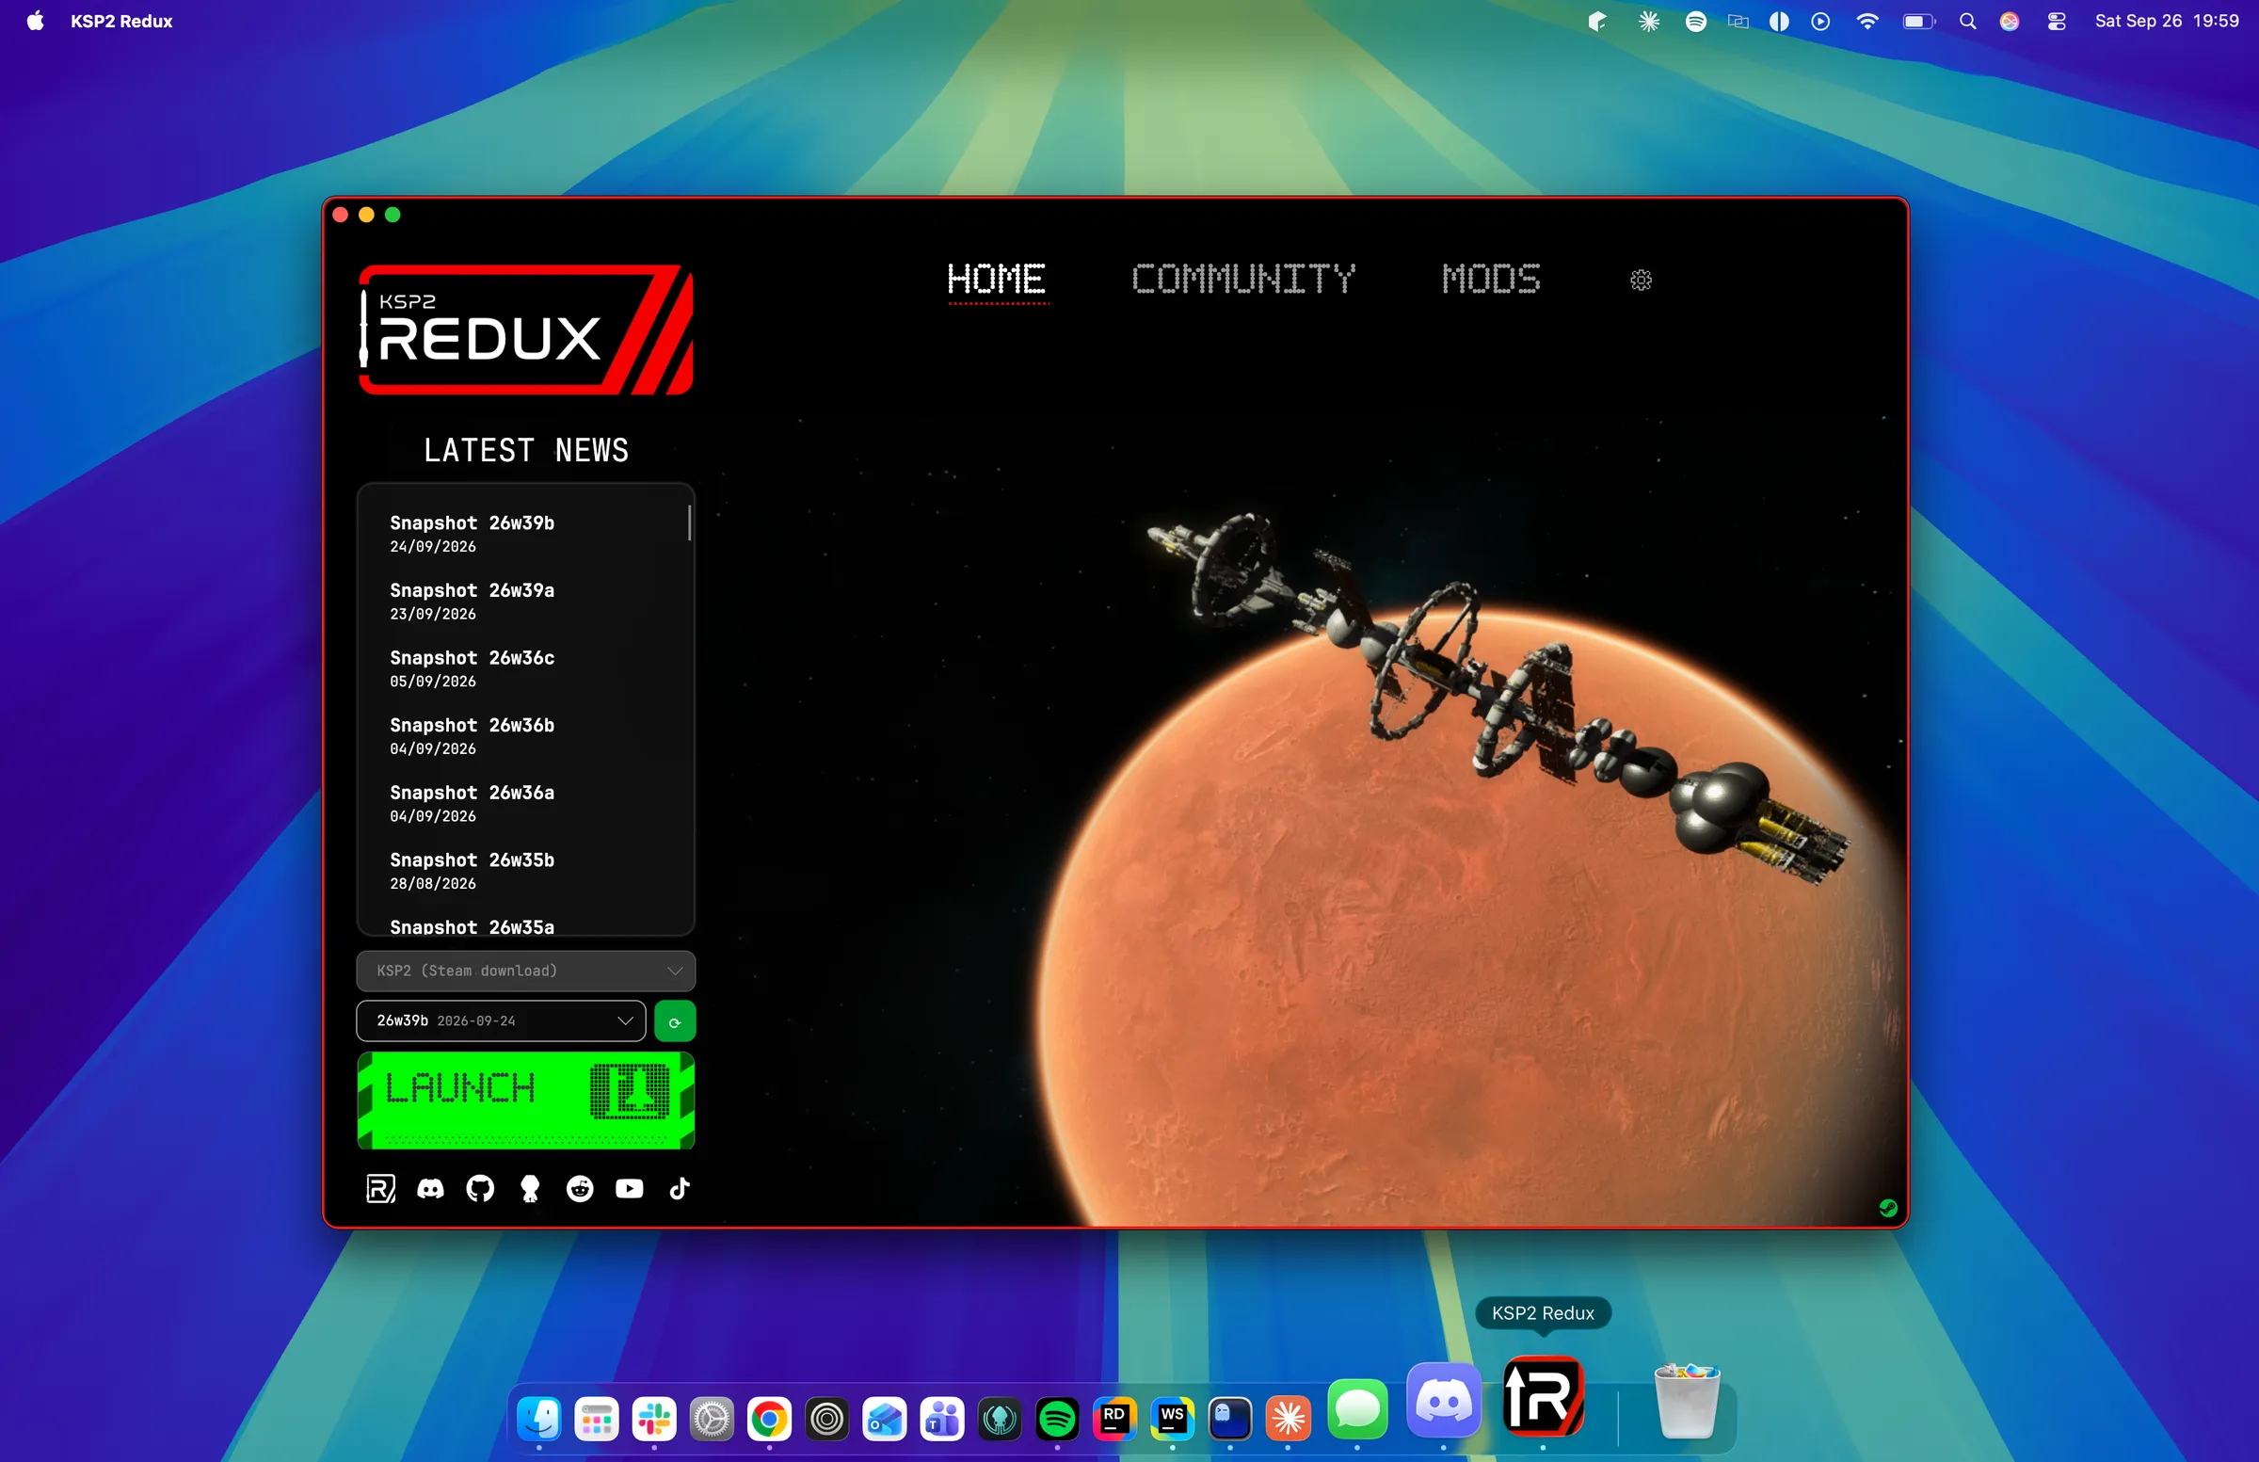The height and width of the screenshot is (1462, 2259).
Task: Open news item Snapshot 26w36a
Action: click(472, 803)
